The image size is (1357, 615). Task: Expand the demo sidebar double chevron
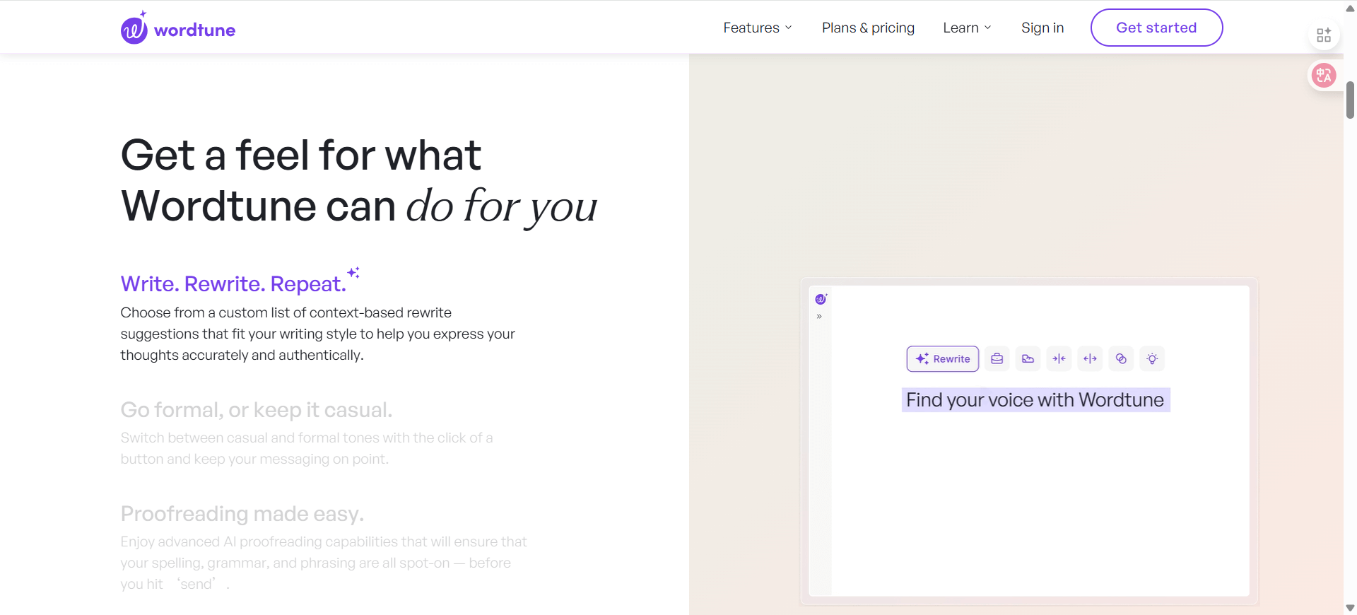[x=819, y=317]
